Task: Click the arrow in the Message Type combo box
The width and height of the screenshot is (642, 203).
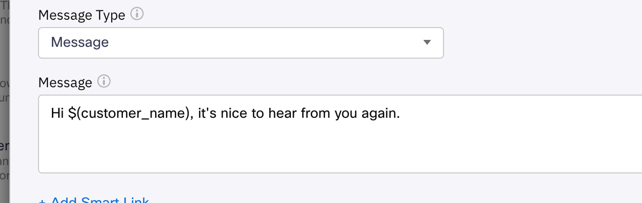Action: pyautogui.click(x=427, y=42)
